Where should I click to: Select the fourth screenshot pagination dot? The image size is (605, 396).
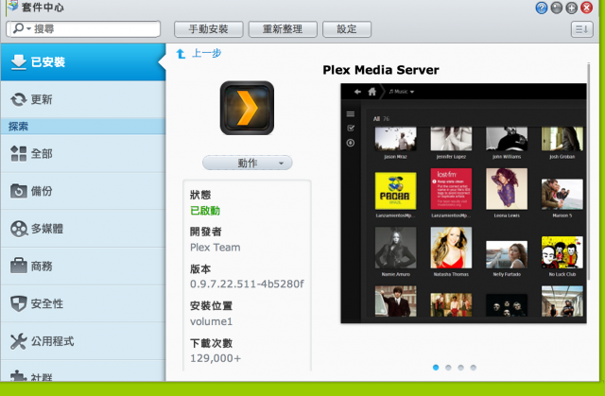473,368
